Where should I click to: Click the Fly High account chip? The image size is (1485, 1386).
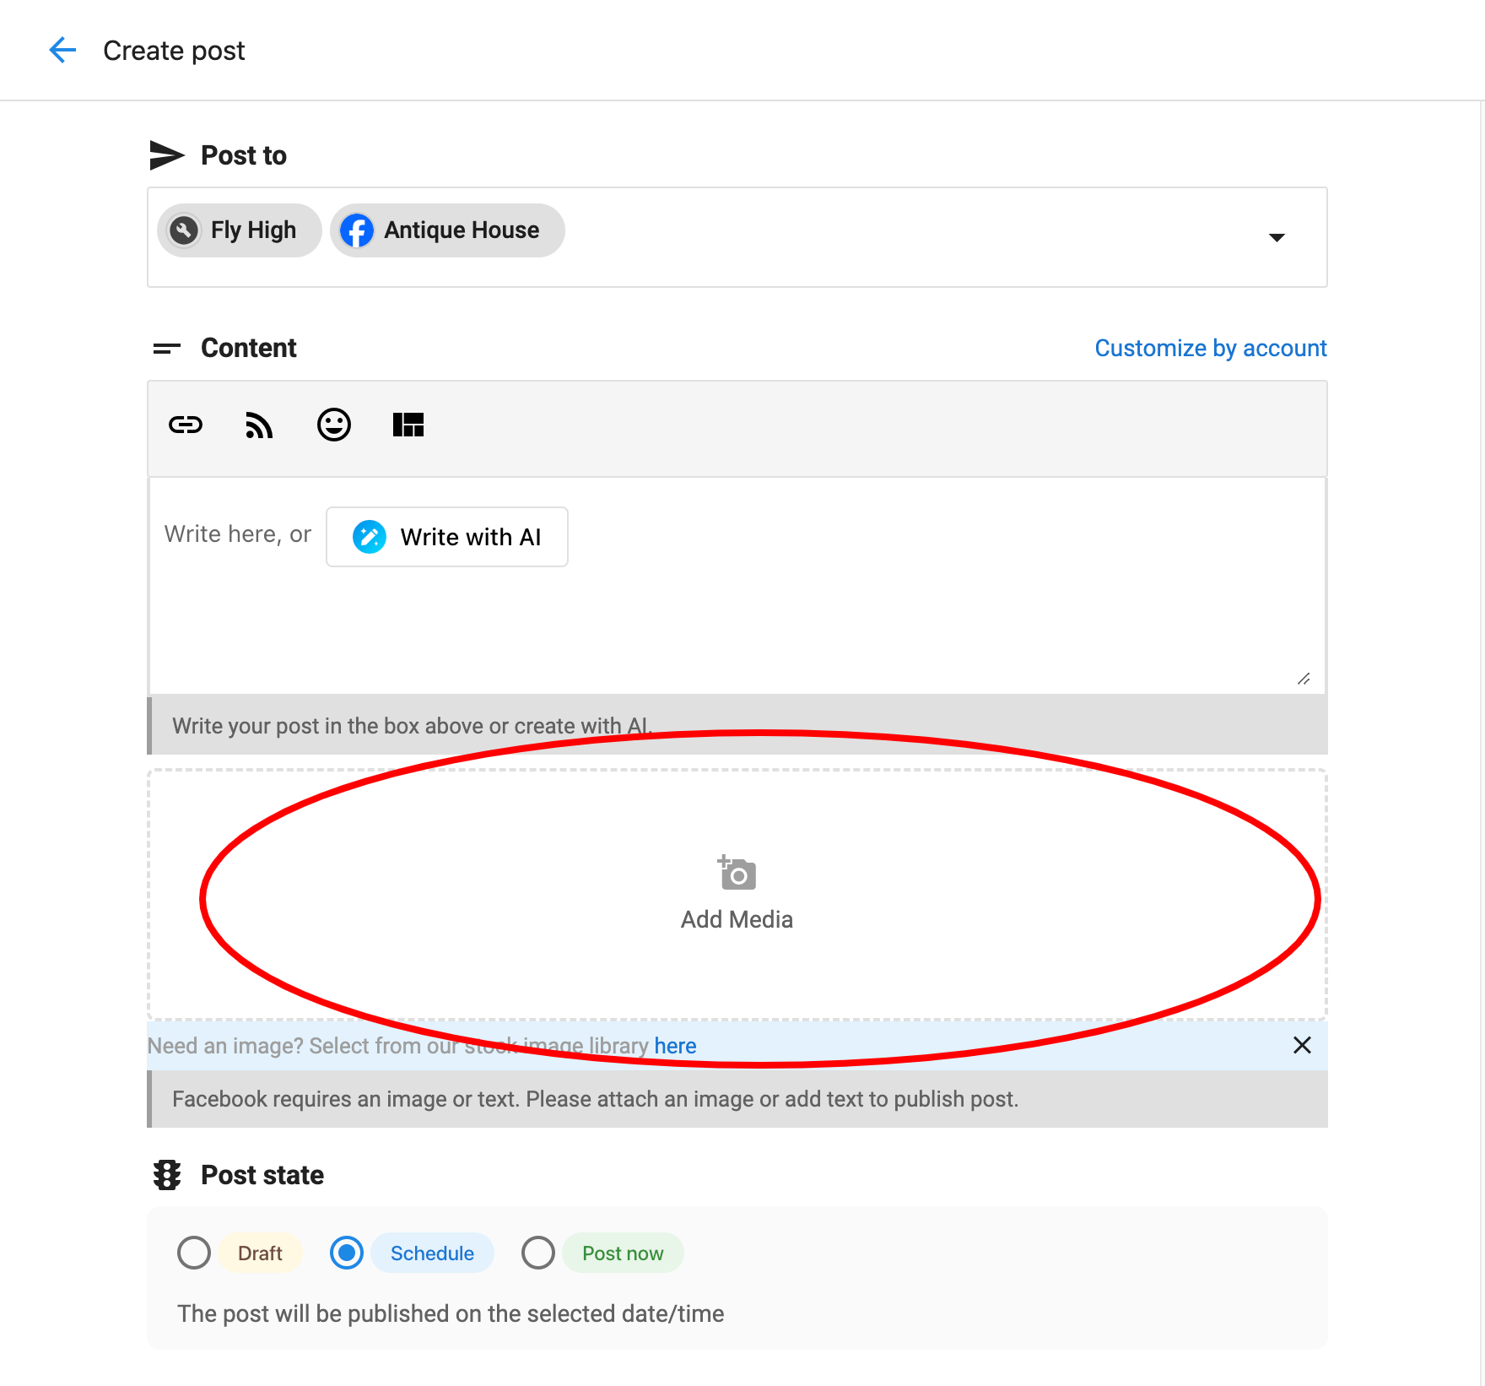[240, 230]
